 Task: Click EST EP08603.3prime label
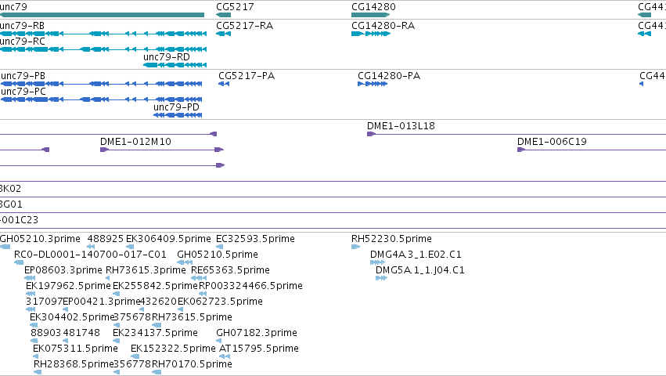point(63,270)
